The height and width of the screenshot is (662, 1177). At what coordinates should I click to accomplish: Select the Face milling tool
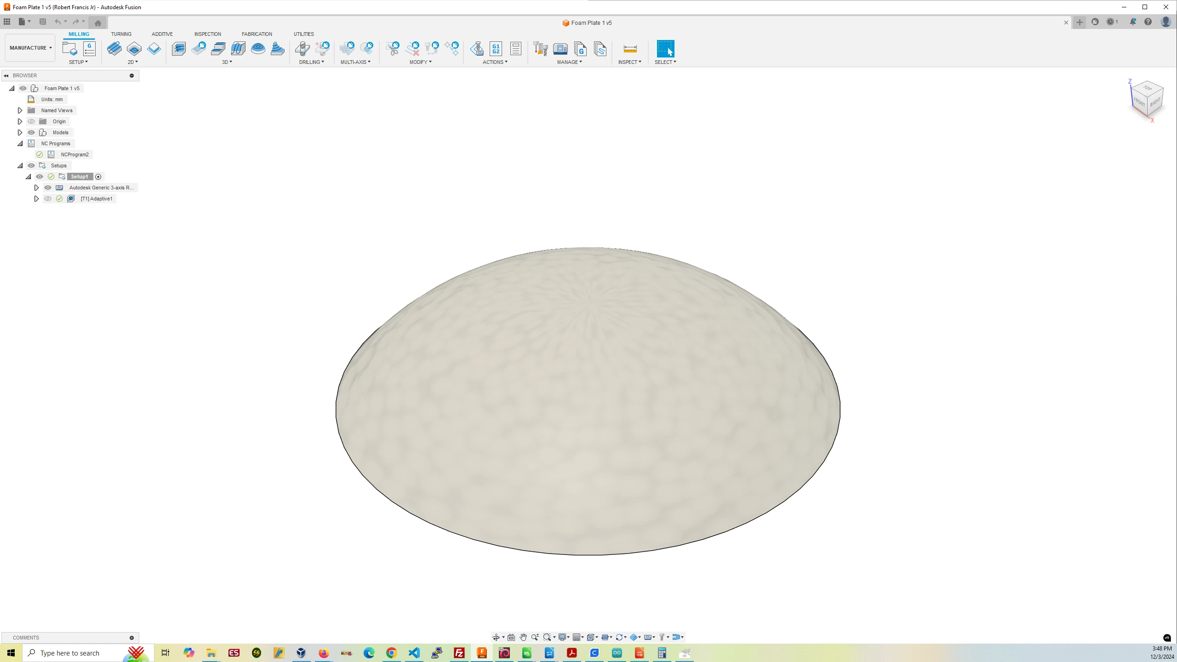(154, 48)
